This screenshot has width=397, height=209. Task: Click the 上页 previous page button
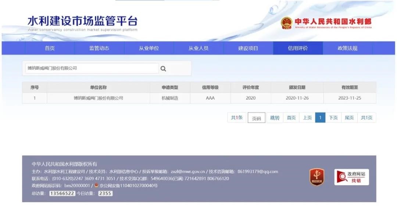307,118
